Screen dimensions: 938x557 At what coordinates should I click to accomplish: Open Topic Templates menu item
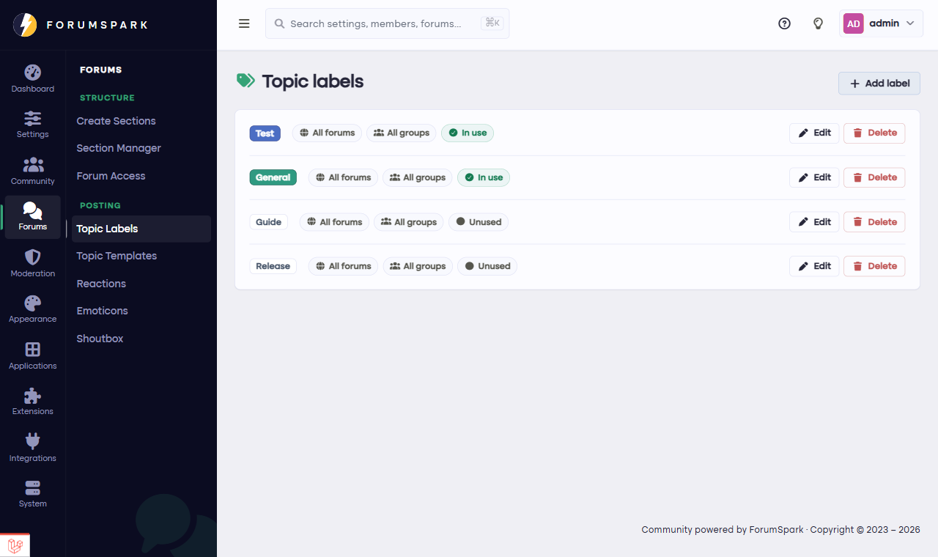[x=141, y=256]
